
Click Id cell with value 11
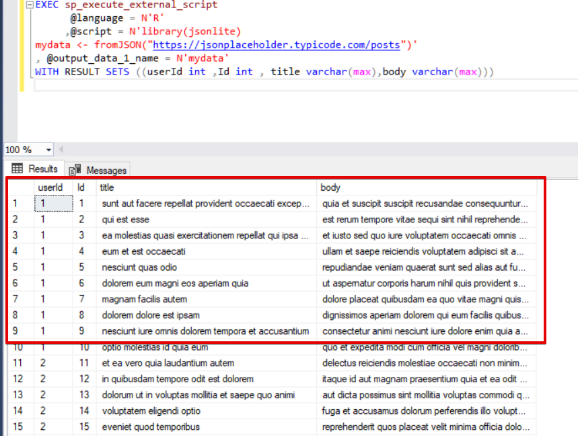point(84,363)
